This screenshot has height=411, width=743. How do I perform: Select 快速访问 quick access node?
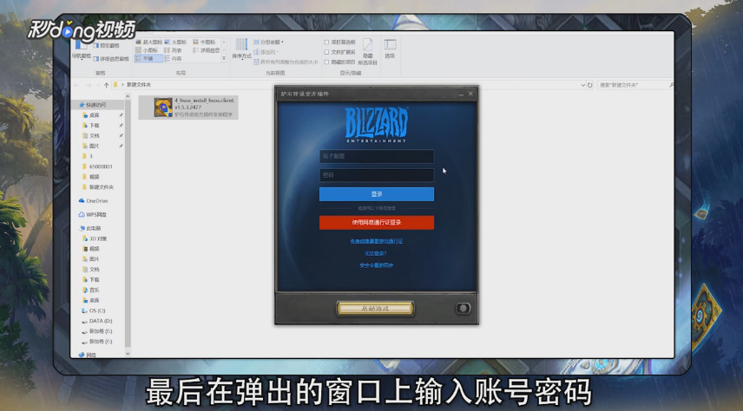92,105
